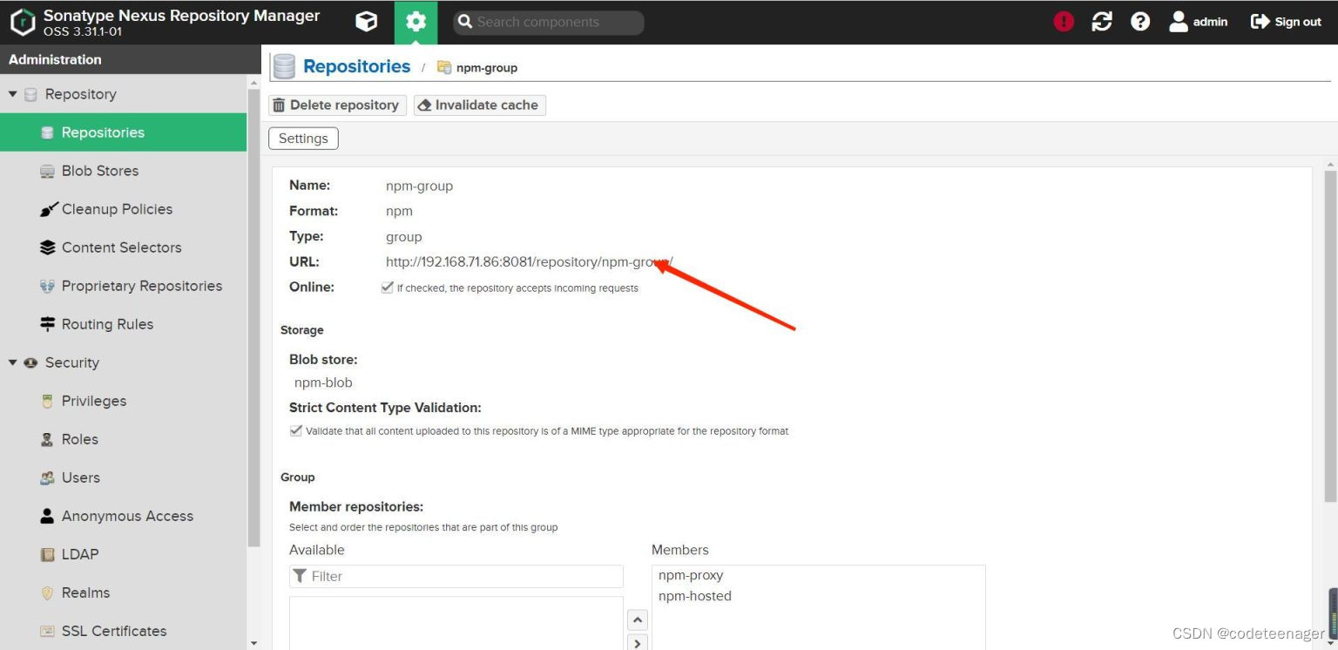
Task: Click Invalidate cache button
Action: click(x=480, y=105)
